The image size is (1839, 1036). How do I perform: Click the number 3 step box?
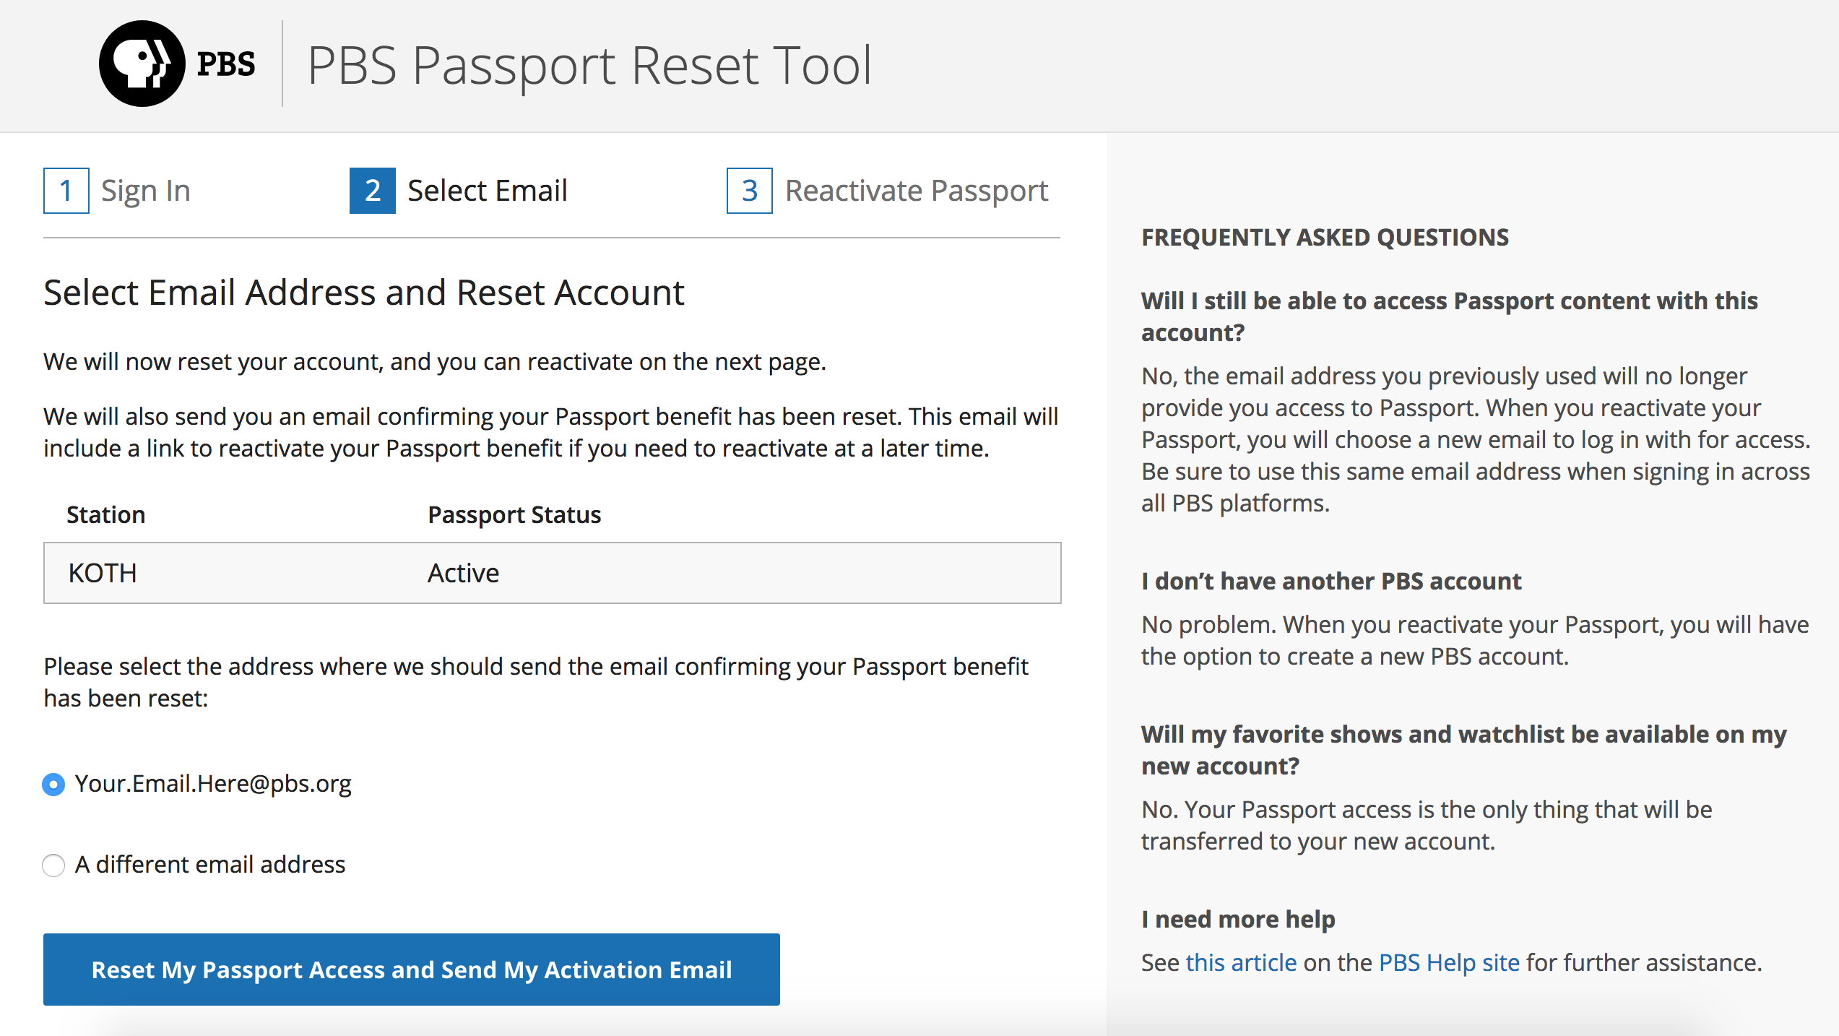point(750,191)
